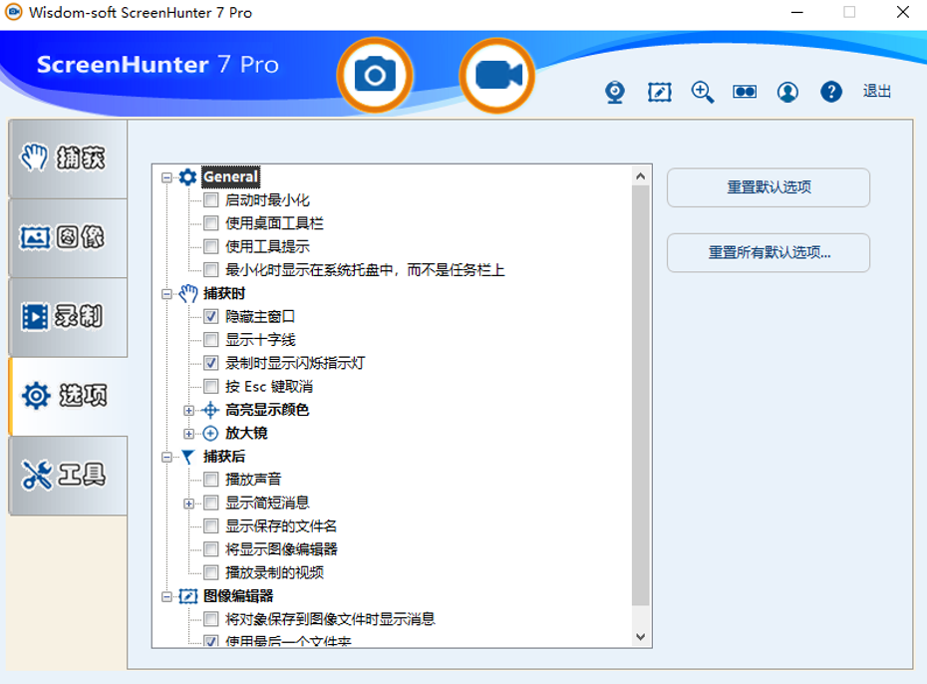
Task: Click the crosshair icon beside 高亮显示颜色
Action: coord(210,410)
